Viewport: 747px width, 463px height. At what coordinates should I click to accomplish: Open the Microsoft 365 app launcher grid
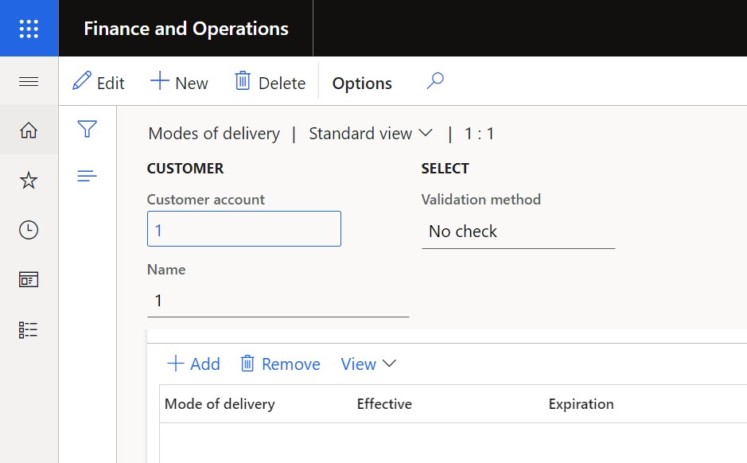pos(29,29)
